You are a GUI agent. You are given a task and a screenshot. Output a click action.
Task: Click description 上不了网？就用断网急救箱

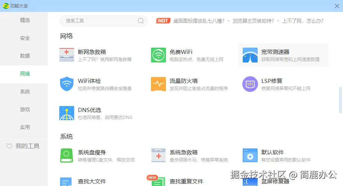(105, 60)
